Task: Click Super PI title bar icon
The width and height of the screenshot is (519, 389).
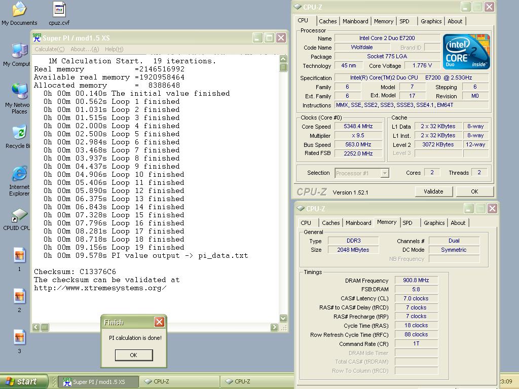Action: pos(37,37)
